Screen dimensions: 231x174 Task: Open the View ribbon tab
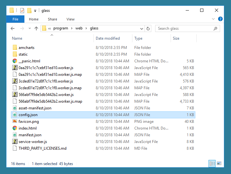point(70,19)
